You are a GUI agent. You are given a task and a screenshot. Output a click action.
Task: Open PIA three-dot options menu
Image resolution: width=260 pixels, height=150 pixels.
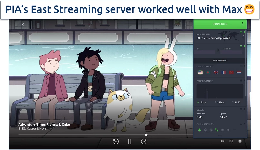coord(243,24)
